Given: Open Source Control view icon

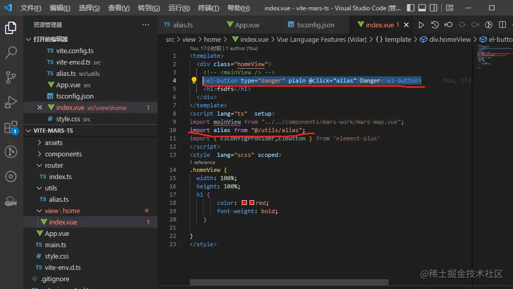Looking at the screenshot, I should 10,77.
